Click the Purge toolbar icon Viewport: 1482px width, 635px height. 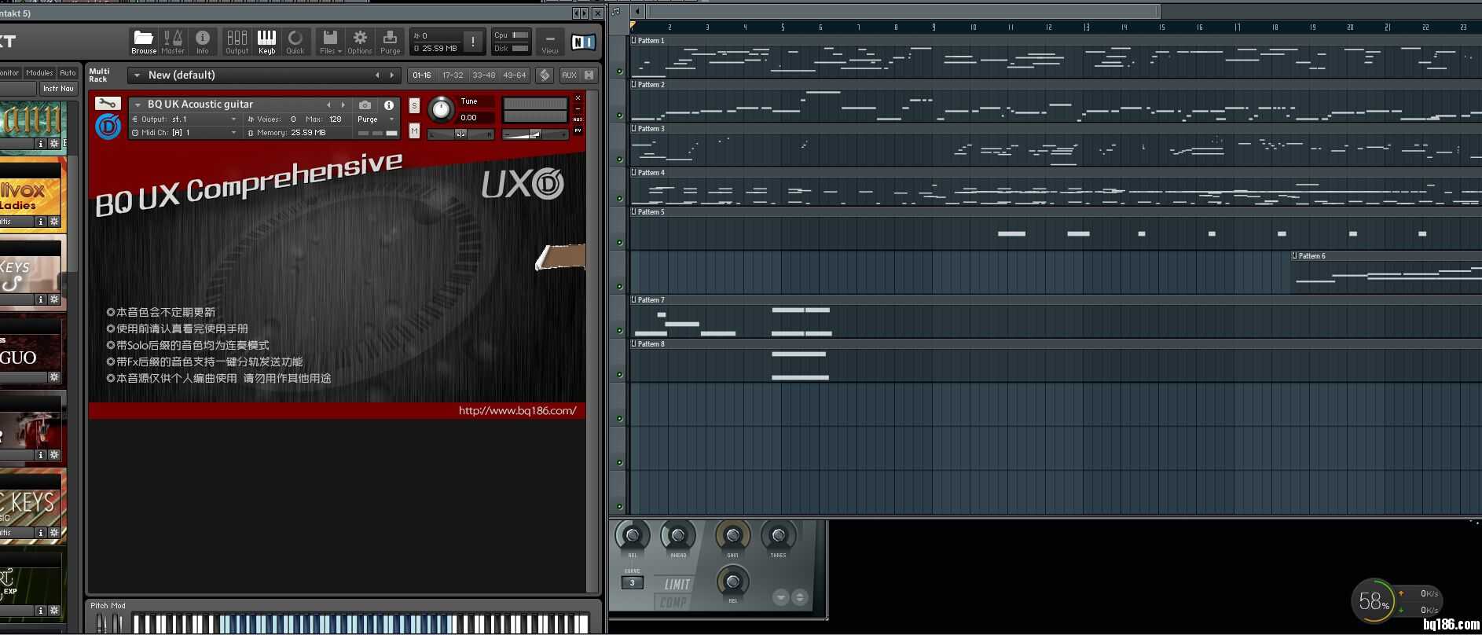(x=390, y=42)
